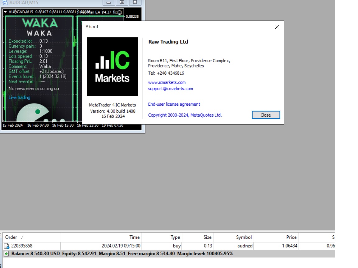Click the AUDCAD,M15 chart window title icon
358x268 pixels.
coord(5,2)
